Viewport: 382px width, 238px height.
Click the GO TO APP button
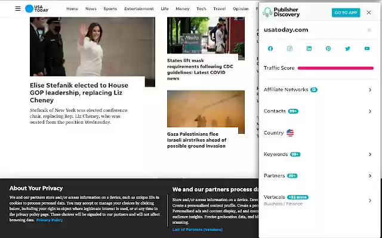pos(346,12)
